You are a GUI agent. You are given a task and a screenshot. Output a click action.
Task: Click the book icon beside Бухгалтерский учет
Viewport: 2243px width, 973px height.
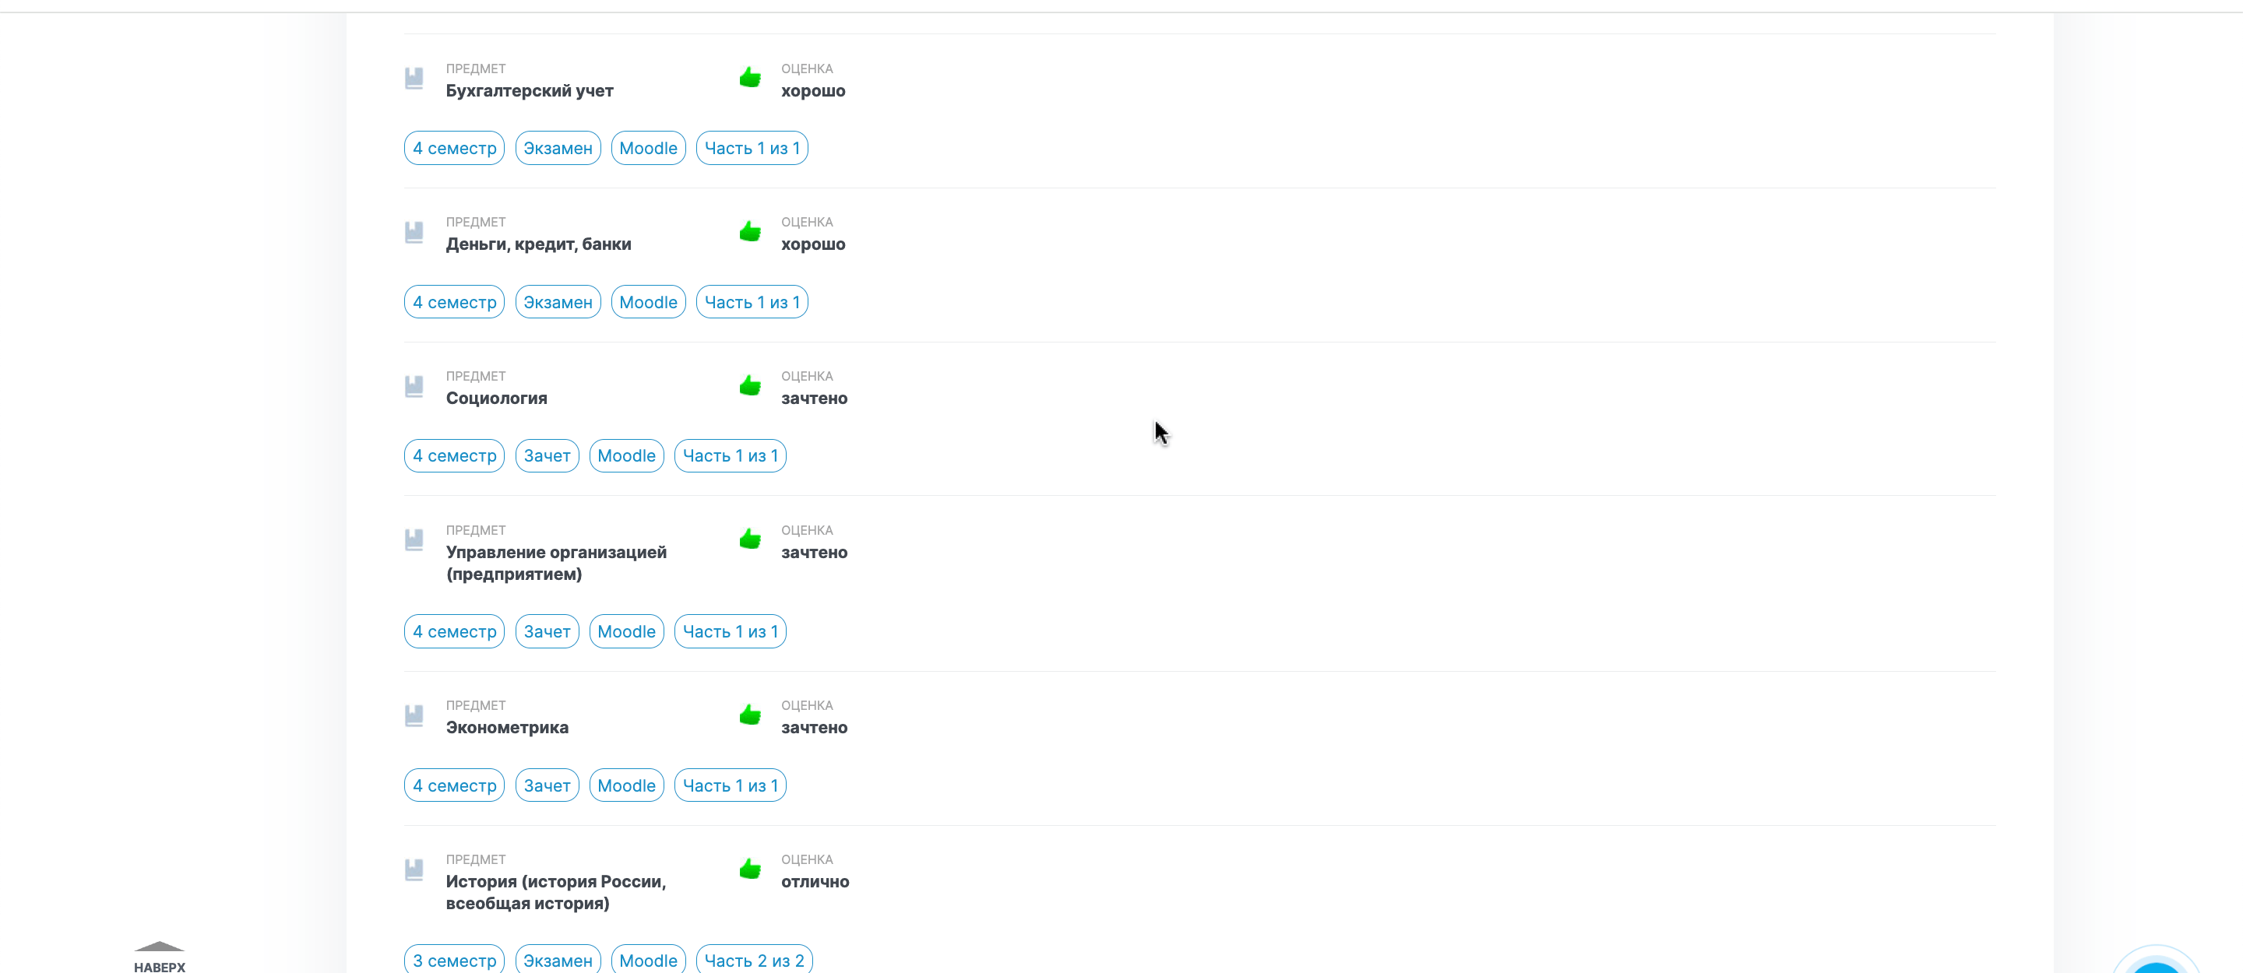[x=414, y=79]
